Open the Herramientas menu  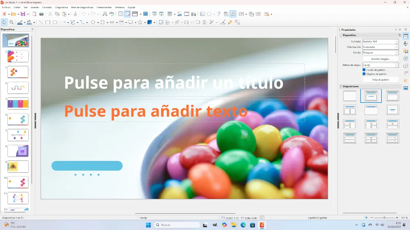click(104, 7)
